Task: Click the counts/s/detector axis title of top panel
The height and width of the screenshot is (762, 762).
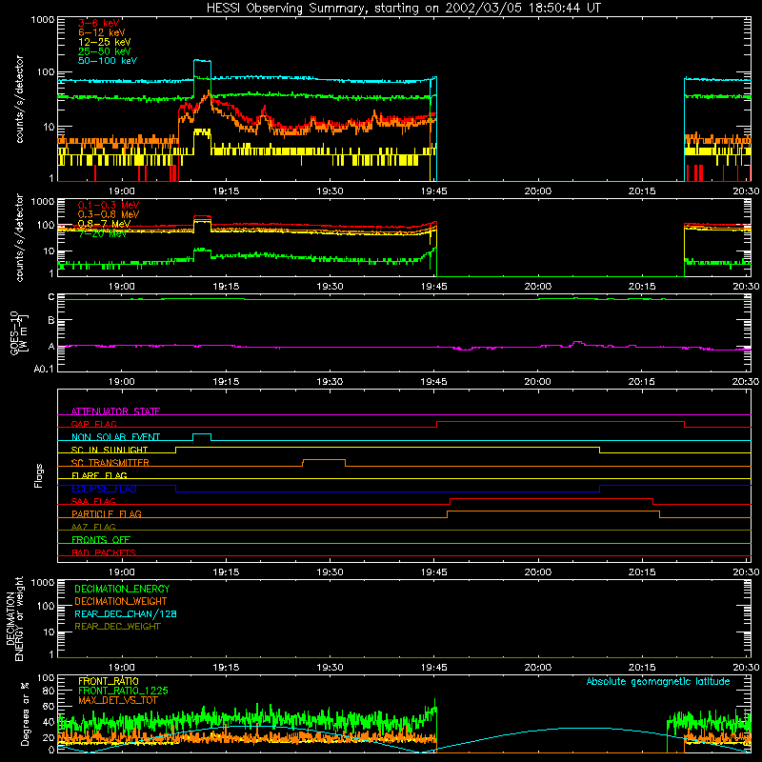Action: coord(19,99)
